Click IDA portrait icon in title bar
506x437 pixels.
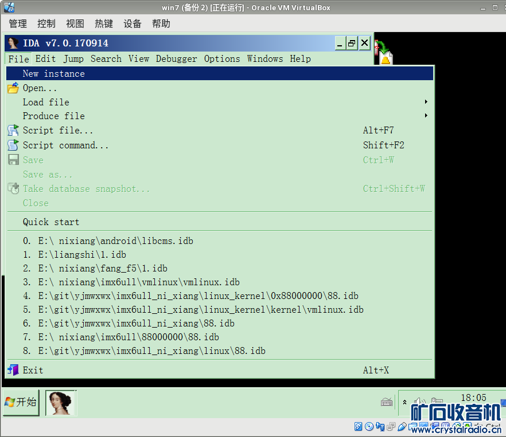[13, 43]
